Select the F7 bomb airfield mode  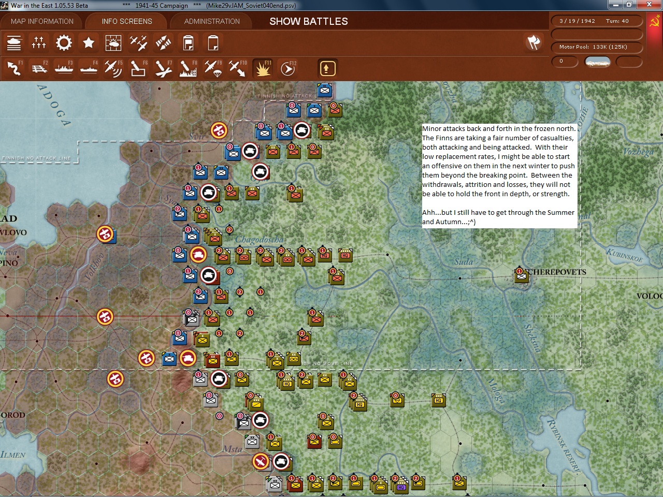click(x=163, y=68)
